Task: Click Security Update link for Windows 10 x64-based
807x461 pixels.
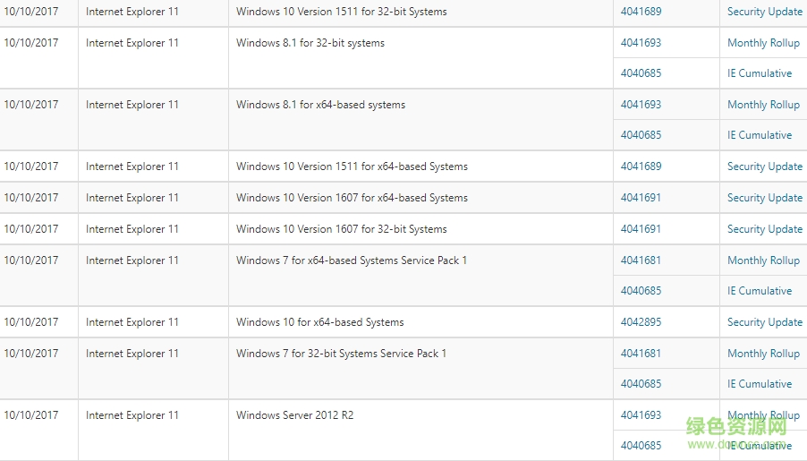Action: [764, 322]
